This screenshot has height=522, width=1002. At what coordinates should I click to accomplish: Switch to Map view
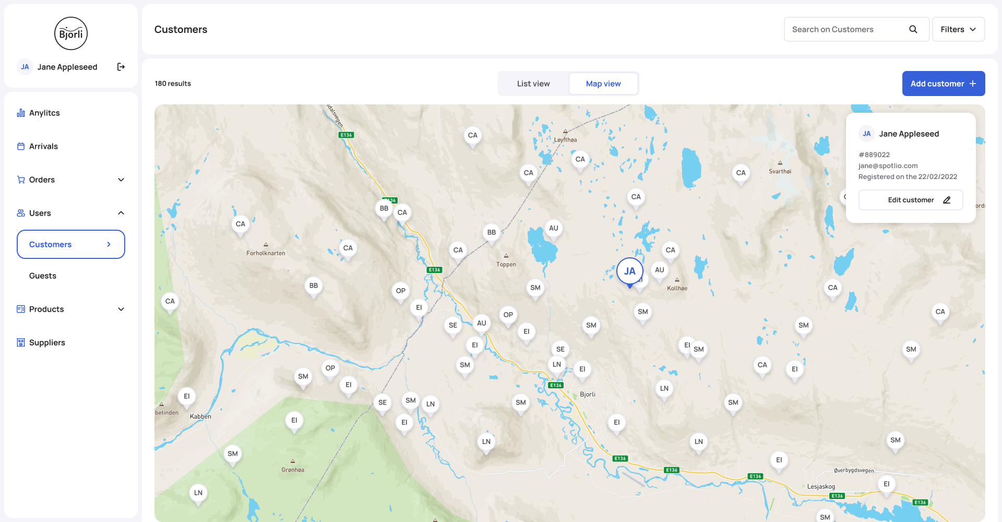[603, 84]
